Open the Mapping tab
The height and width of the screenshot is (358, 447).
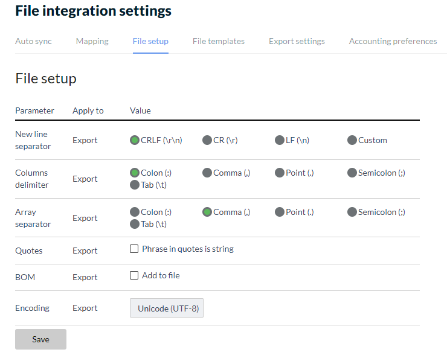click(x=92, y=41)
